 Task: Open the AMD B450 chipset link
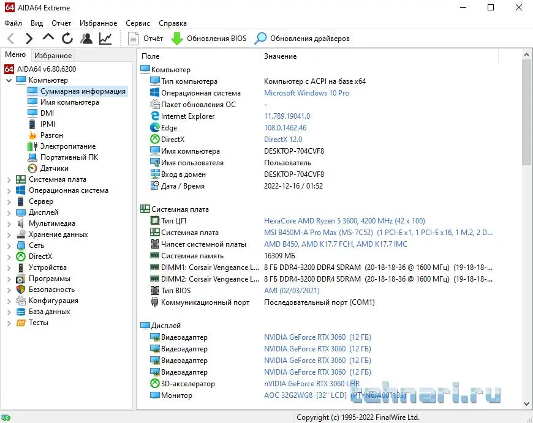(336, 244)
